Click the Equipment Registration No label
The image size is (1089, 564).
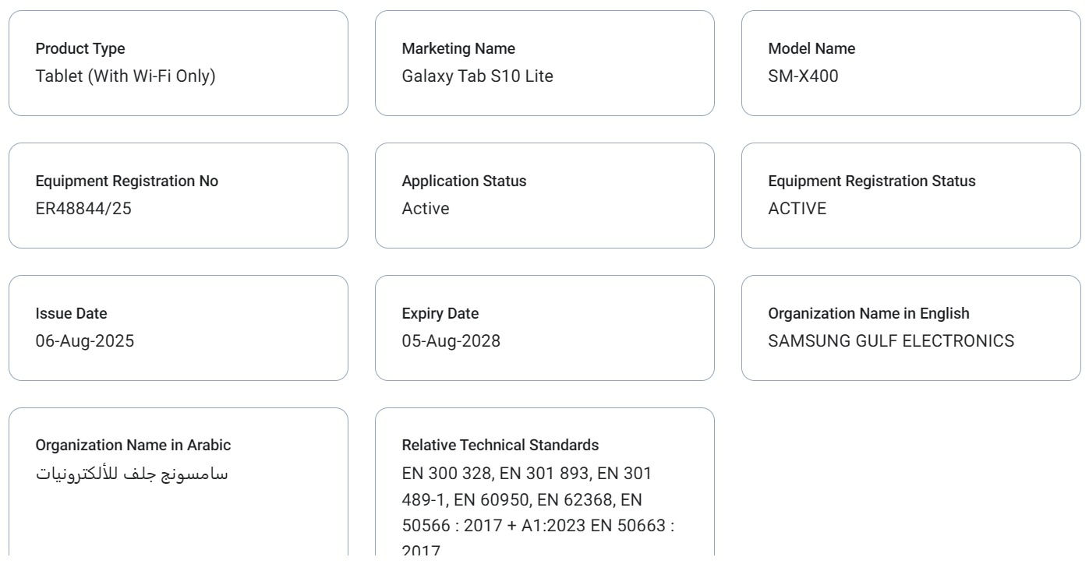(127, 181)
